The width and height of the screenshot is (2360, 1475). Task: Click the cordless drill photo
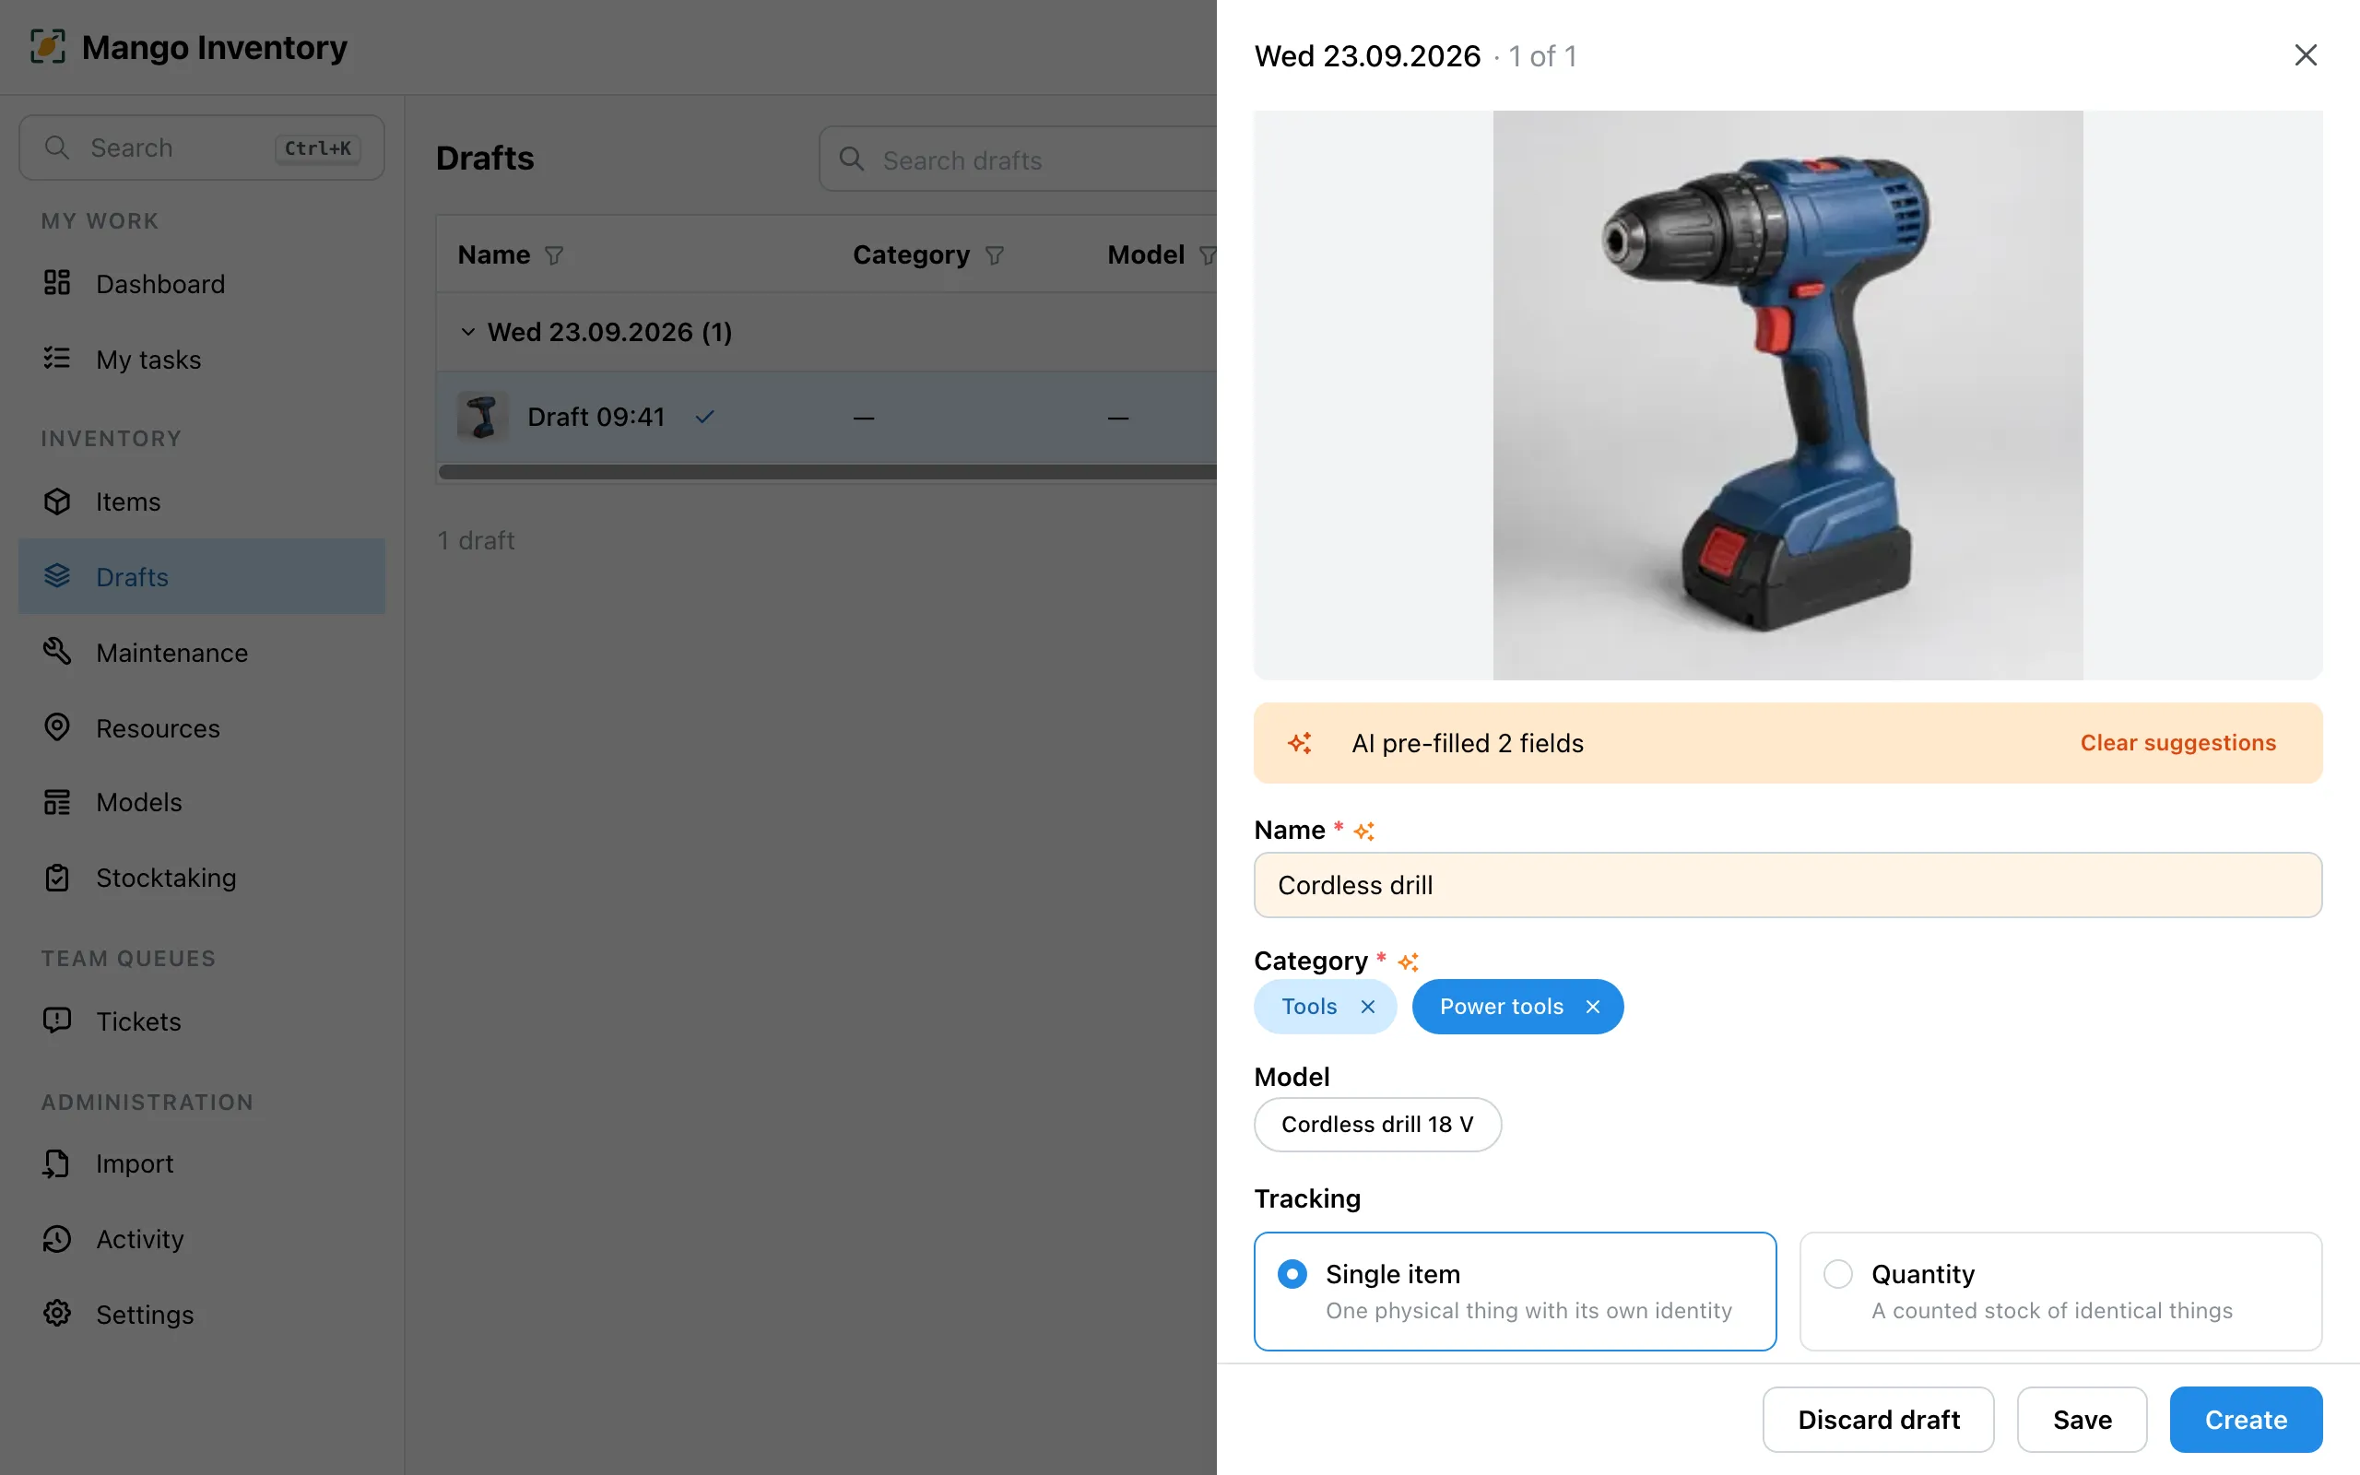(x=1788, y=395)
